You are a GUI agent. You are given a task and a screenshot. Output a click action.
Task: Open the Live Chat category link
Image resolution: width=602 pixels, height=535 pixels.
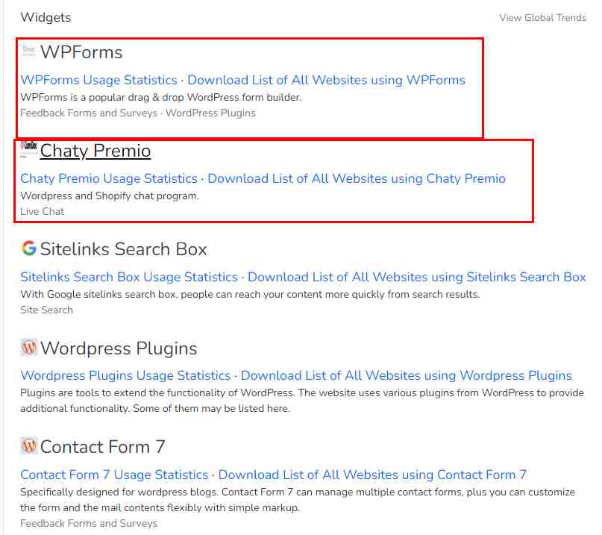43,211
